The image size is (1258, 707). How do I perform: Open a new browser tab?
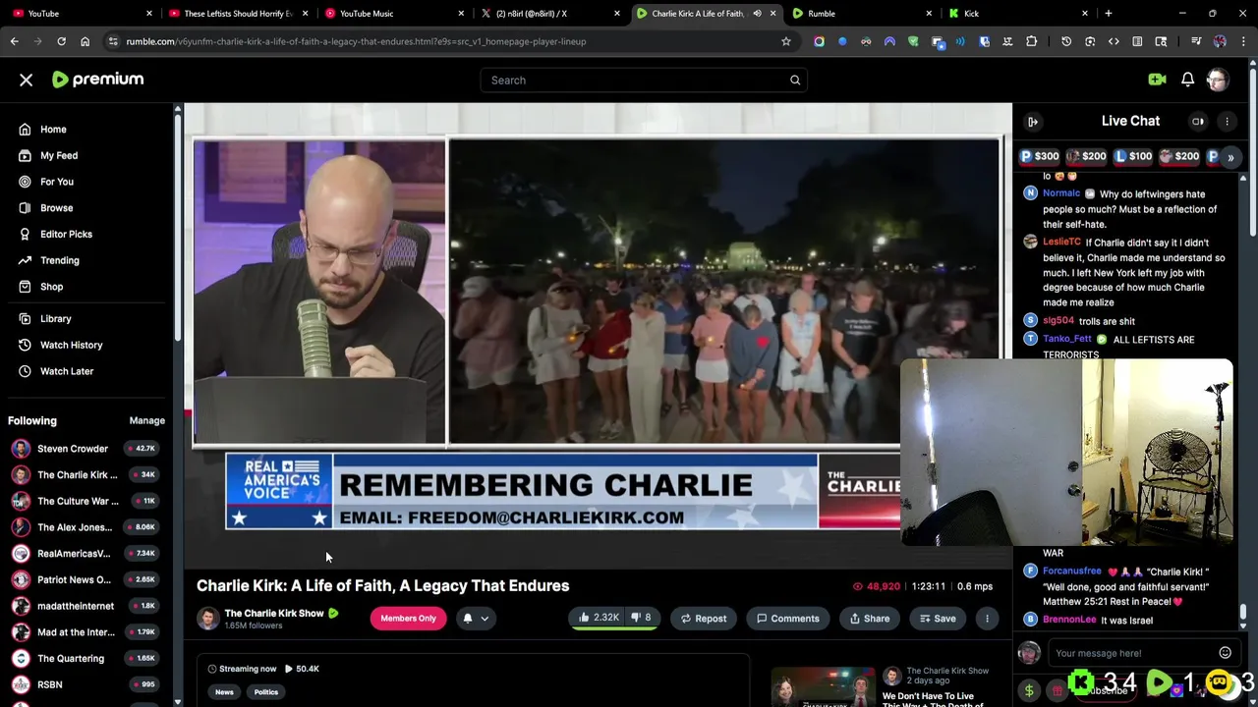[x=1109, y=14]
